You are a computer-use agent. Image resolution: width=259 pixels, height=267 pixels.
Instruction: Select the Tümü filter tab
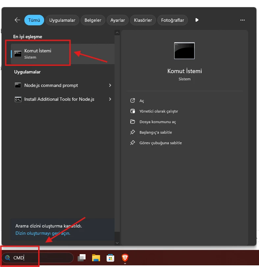[x=34, y=20]
